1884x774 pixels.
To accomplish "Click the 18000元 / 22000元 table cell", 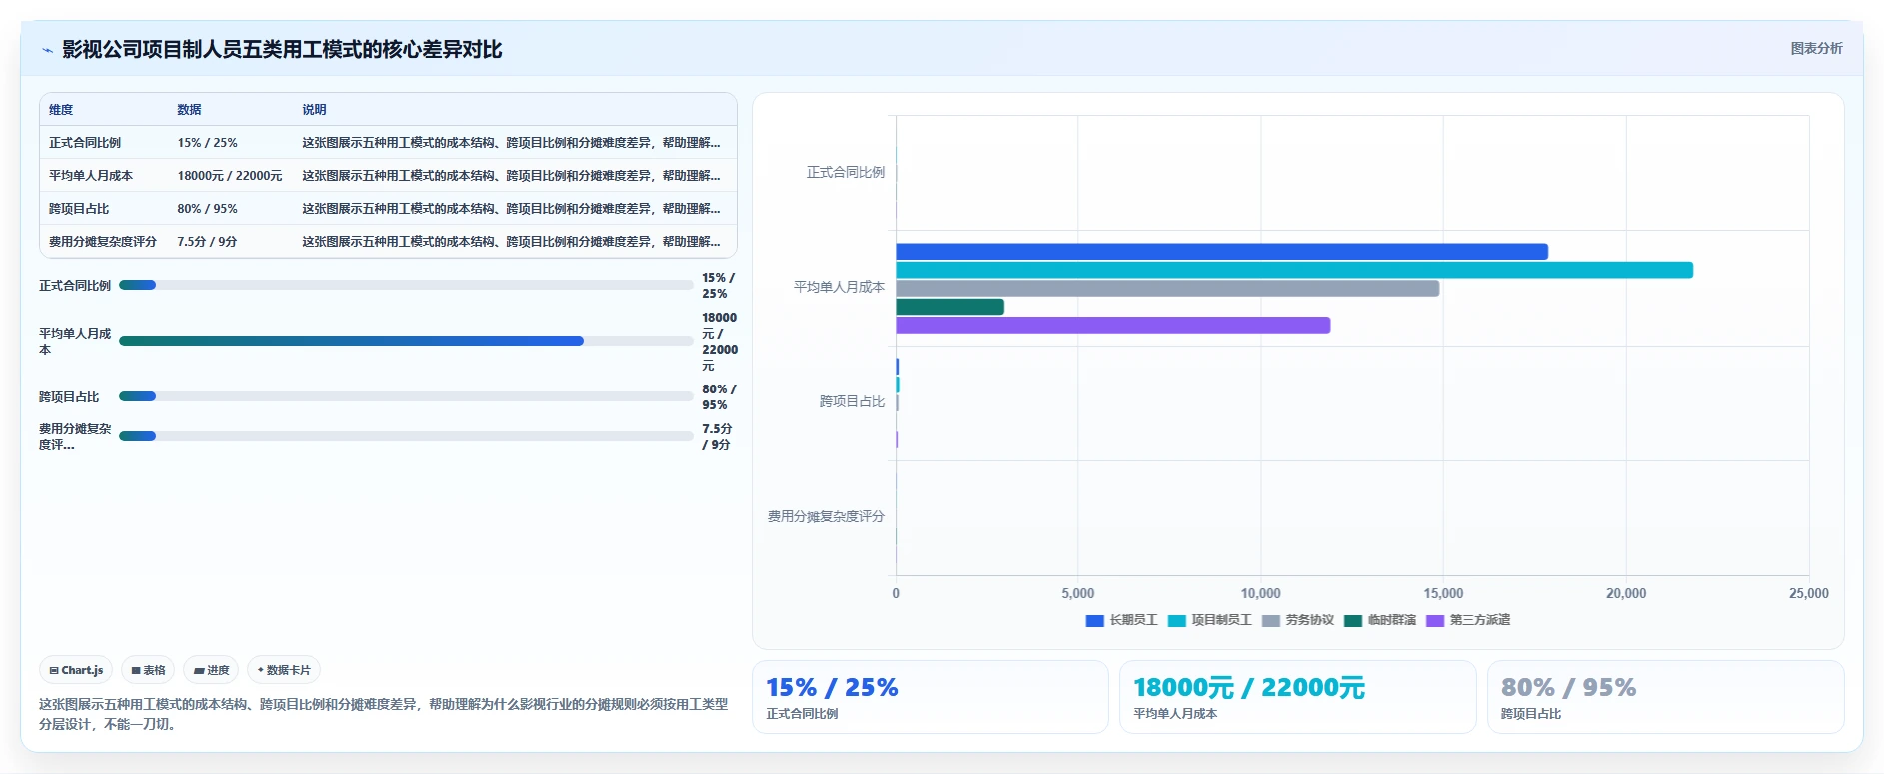I will coord(230,176).
